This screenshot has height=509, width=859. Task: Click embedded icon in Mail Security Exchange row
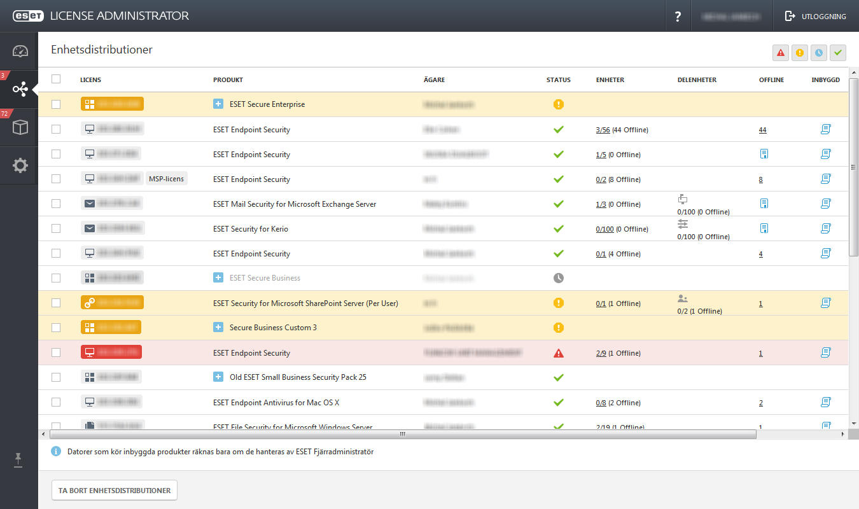[826, 204]
